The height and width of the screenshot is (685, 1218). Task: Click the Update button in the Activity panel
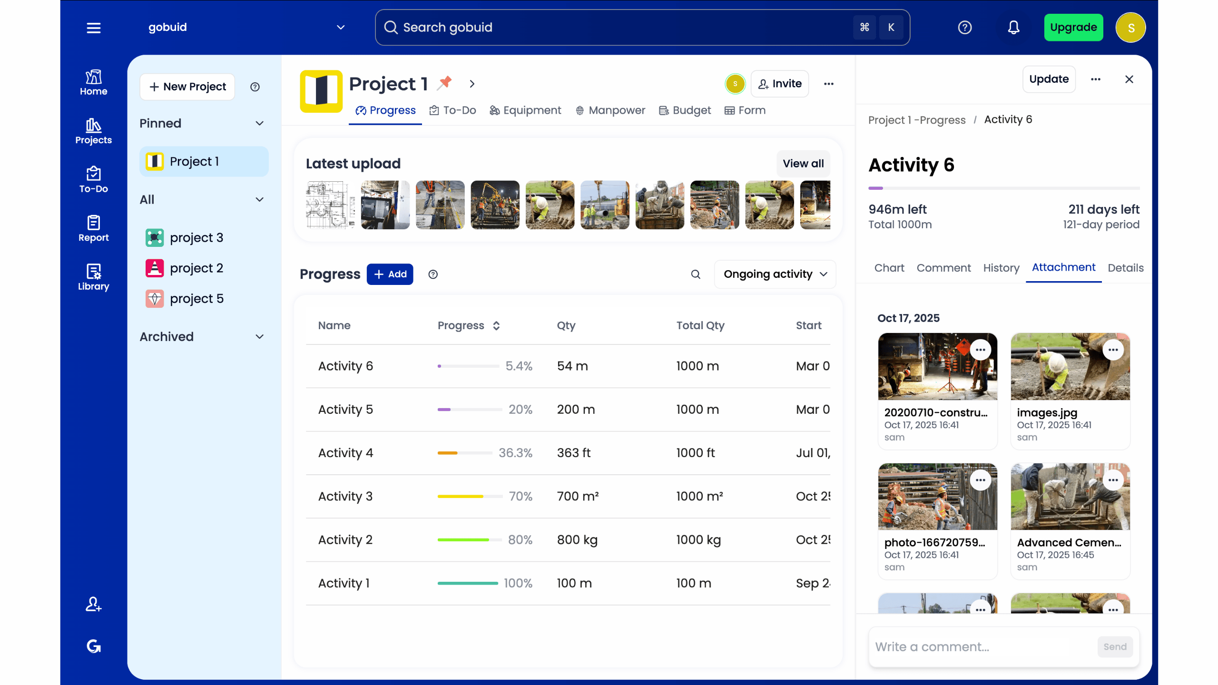pos(1049,79)
